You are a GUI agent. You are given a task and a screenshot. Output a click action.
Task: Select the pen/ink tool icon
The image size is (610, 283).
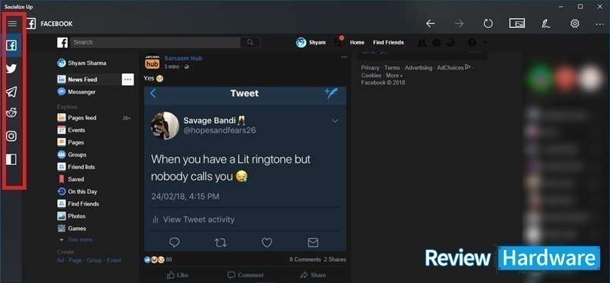coord(546,23)
